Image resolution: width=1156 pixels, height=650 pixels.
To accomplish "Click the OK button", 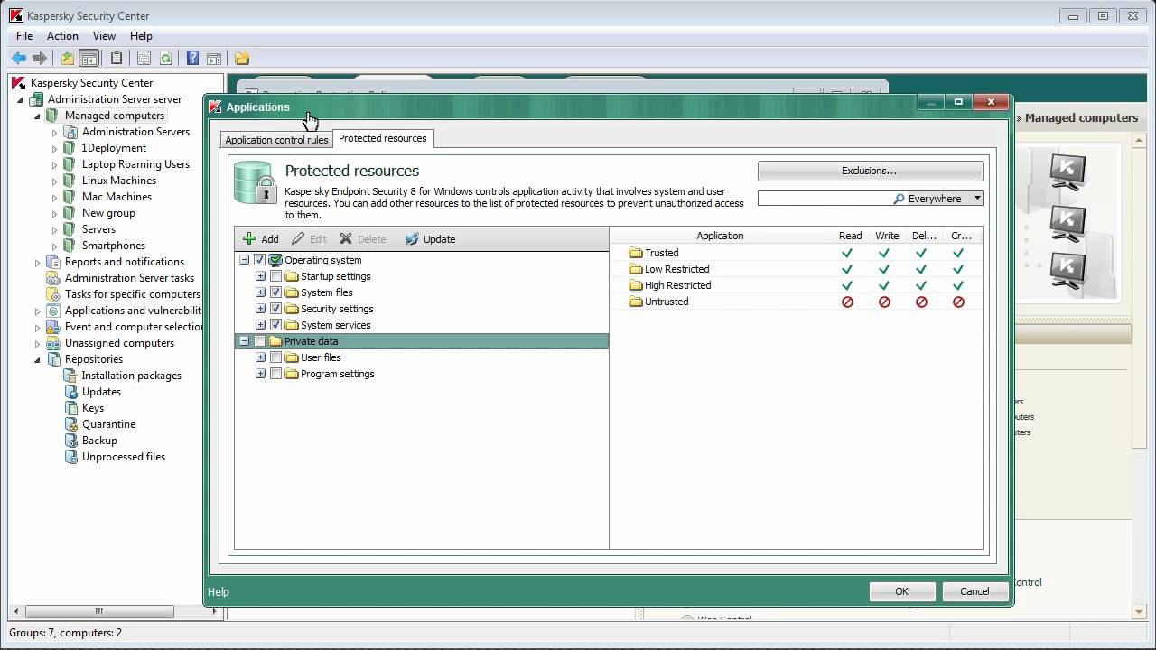I will [901, 591].
